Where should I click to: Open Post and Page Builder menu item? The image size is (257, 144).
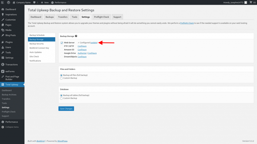click(12, 78)
